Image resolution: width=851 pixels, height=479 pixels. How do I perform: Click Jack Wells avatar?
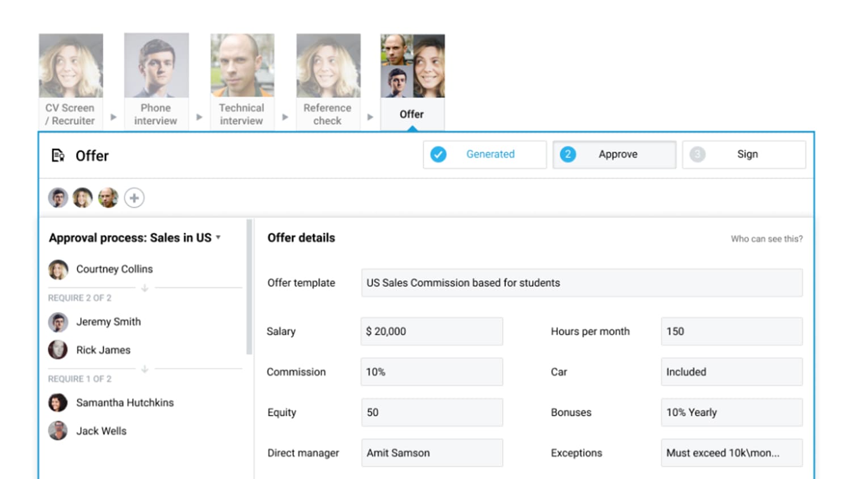(58, 431)
